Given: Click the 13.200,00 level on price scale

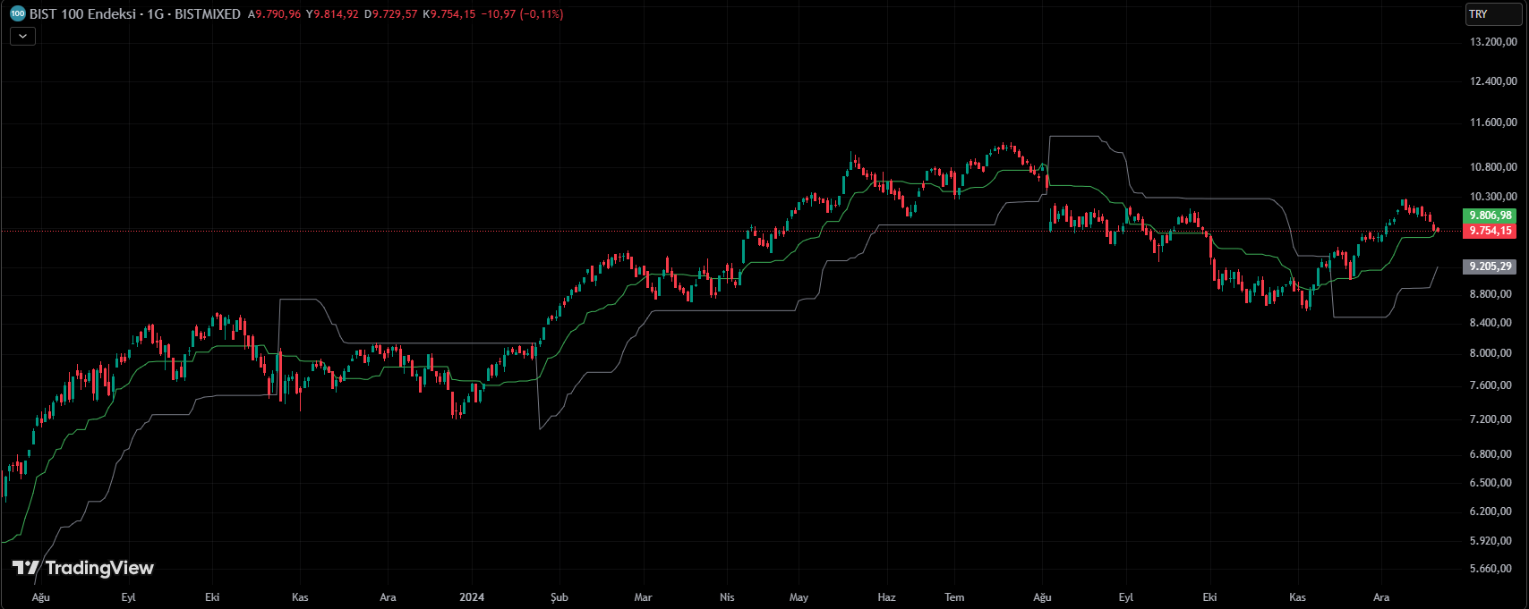Looking at the screenshot, I should (1492, 42).
